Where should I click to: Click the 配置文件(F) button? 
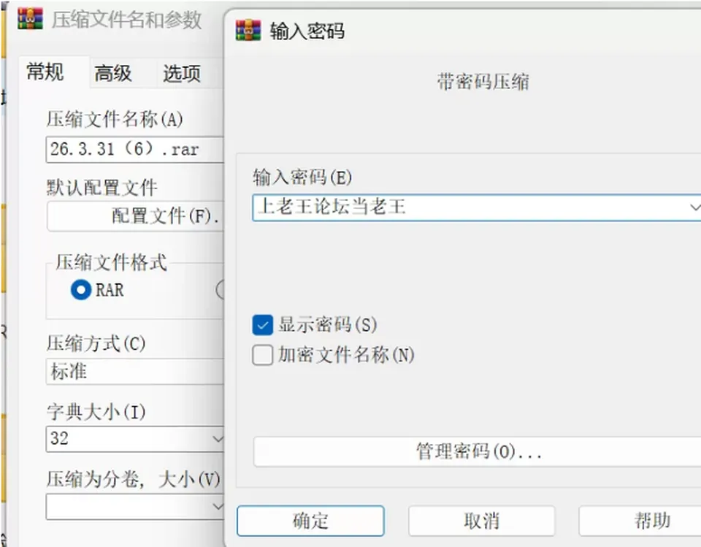click(136, 216)
